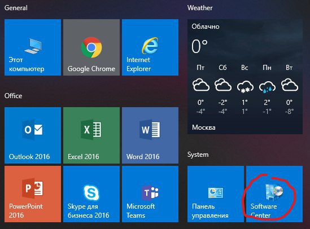
Task: Launch Outlook 2016 tile
Action: point(33,135)
